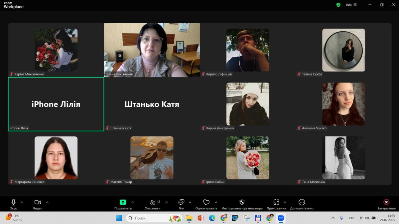Toggle the microphone Звук button
Screen dimensions: 399x224
point(13,202)
